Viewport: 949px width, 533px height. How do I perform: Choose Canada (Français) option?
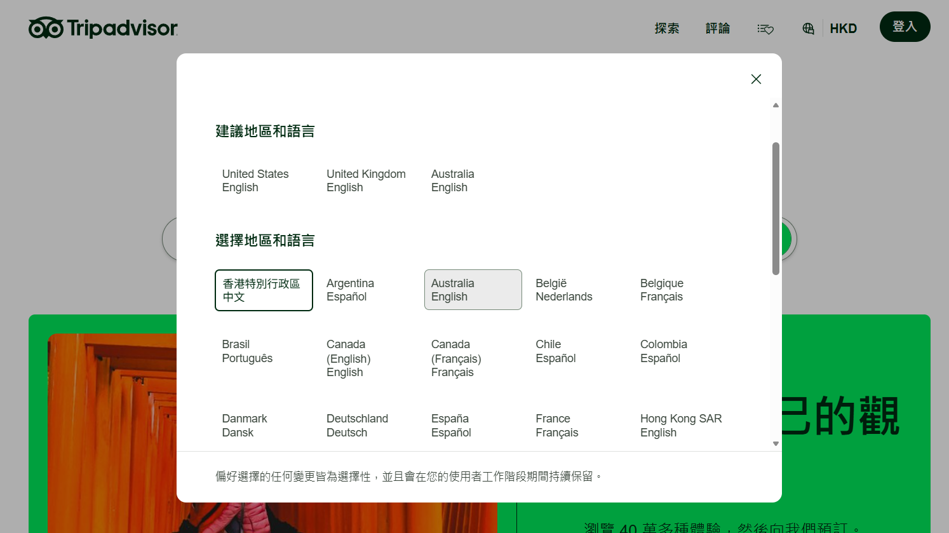pyautogui.click(x=473, y=358)
